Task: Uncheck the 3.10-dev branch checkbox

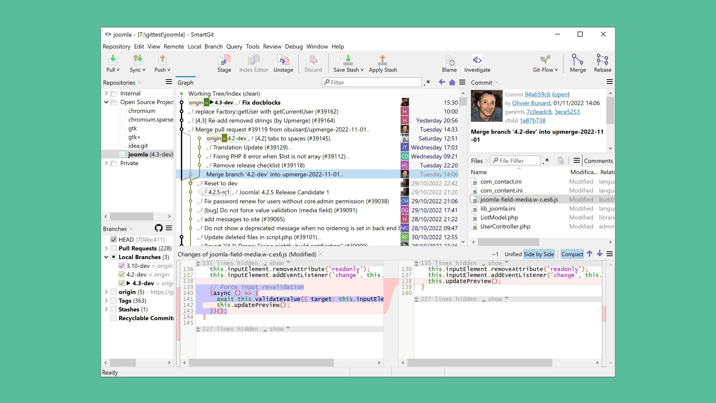Action: [x=121, y=266]
